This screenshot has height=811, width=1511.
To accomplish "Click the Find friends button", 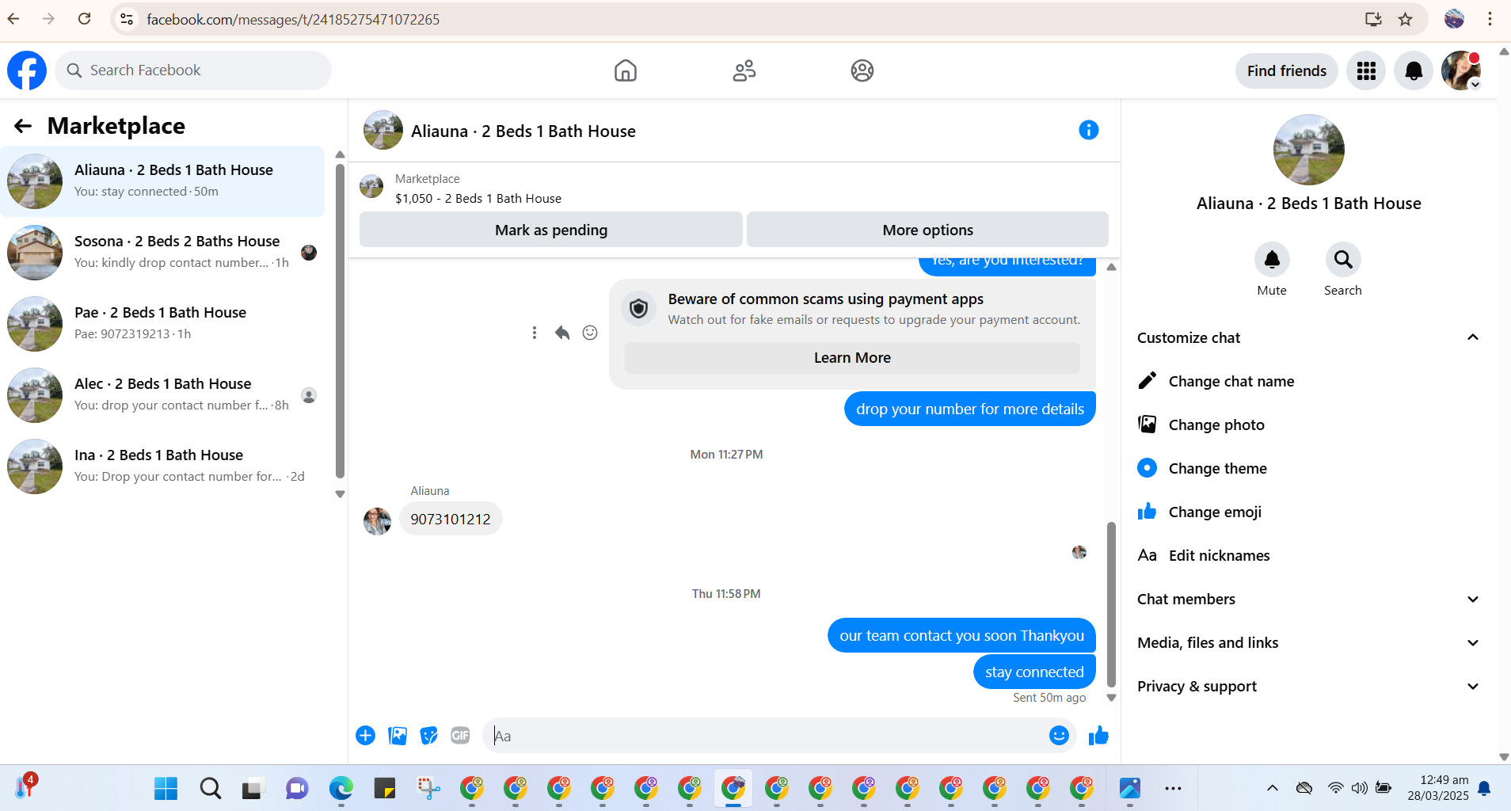I will tap(1287, 70).
